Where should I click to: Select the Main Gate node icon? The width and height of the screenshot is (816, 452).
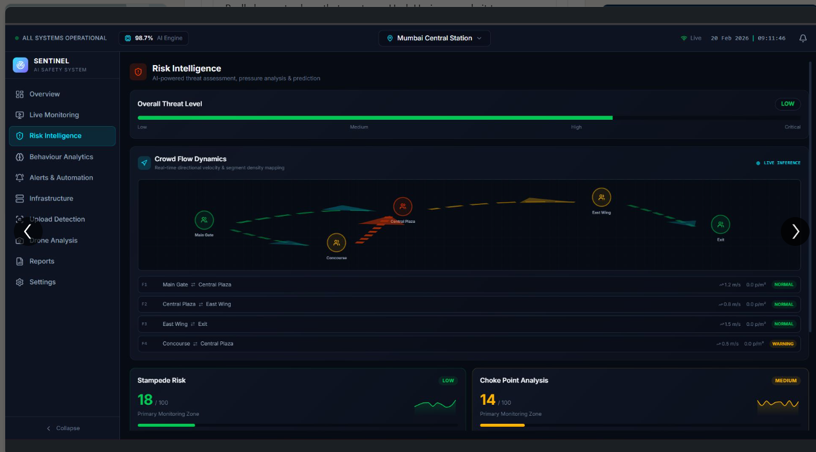click(204, 220)
